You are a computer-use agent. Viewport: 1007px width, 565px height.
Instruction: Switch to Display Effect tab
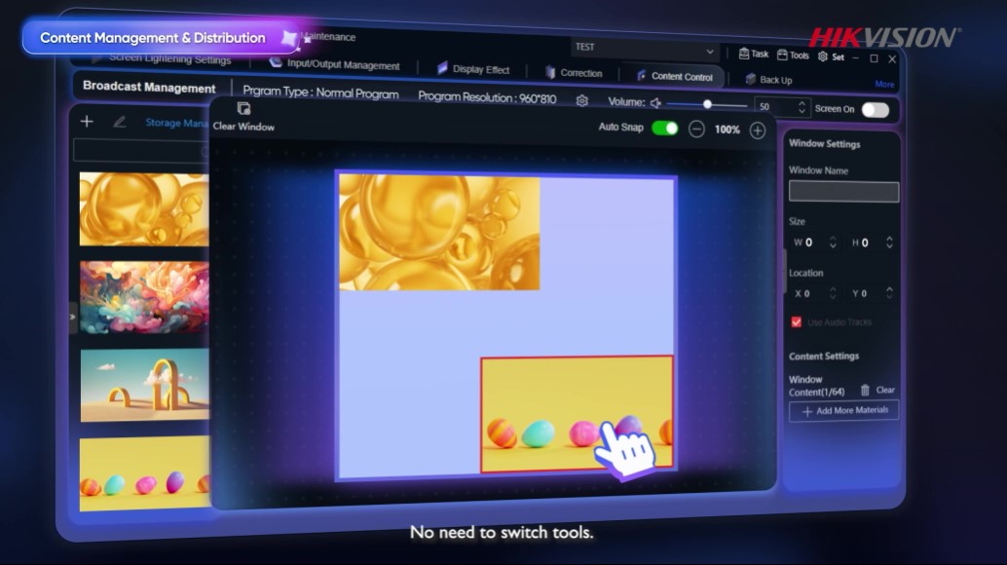pos(473,69)
